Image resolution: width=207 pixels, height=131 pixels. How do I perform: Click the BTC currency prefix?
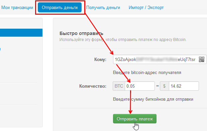tap(119, 86)
